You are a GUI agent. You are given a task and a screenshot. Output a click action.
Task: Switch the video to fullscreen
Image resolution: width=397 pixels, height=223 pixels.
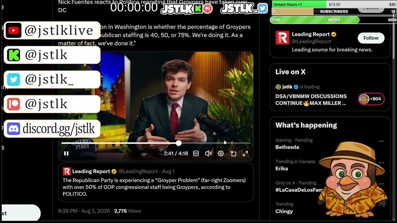(245, 153)
